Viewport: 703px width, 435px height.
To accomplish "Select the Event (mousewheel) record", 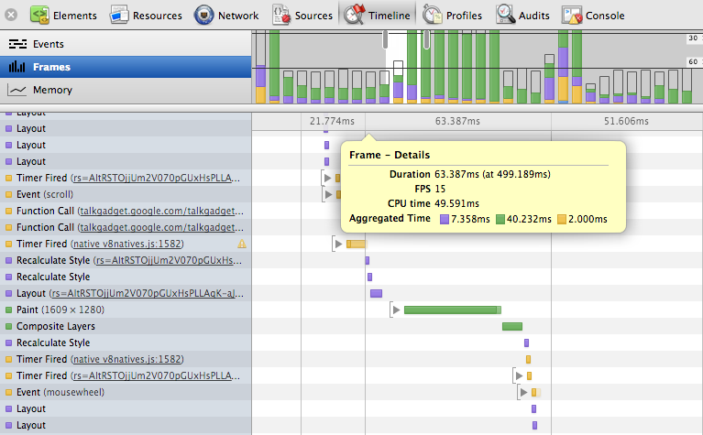I will (126, 392).
